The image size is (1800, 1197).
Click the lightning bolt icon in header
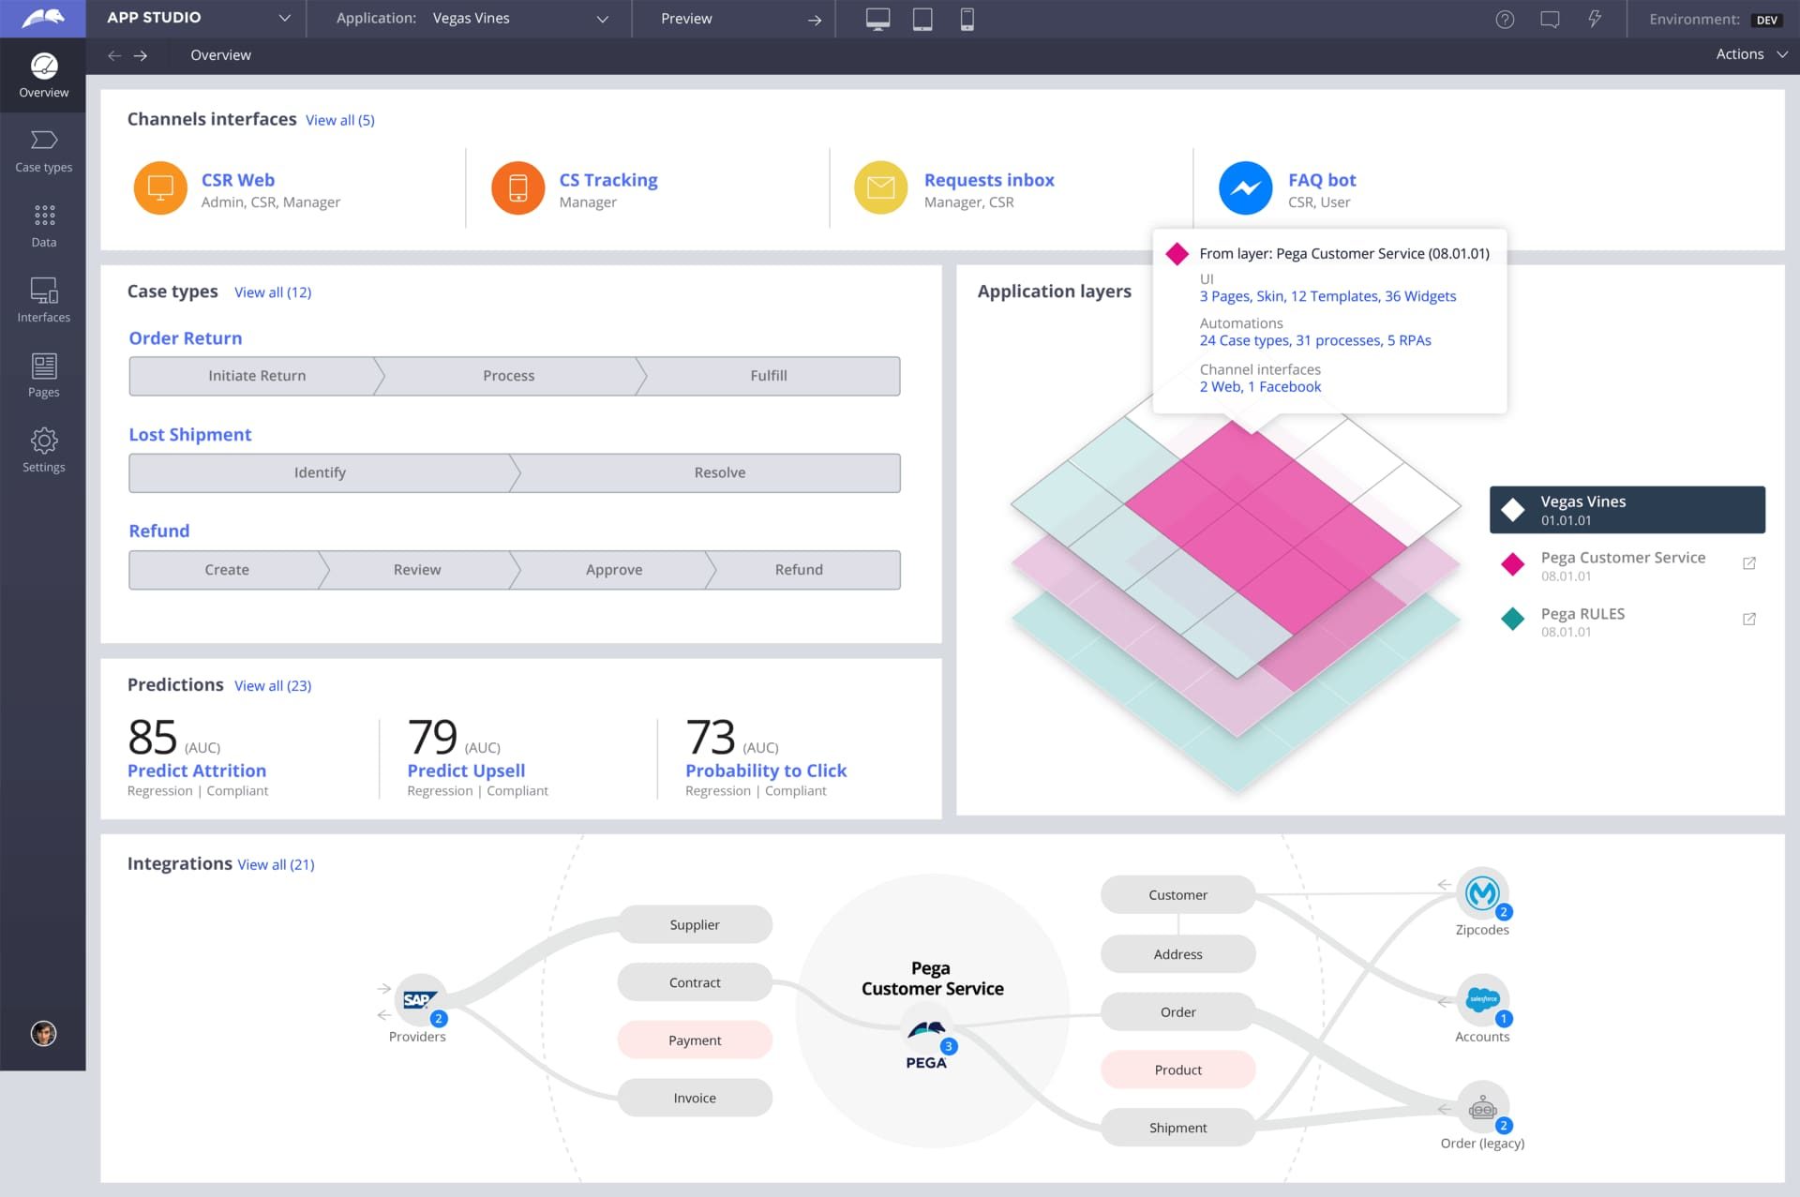[x=1595, y=19]
